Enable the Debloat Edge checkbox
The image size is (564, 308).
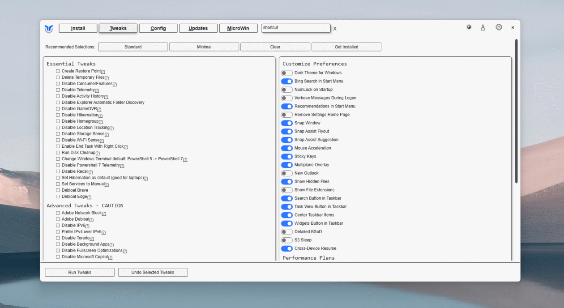point(58,197)
